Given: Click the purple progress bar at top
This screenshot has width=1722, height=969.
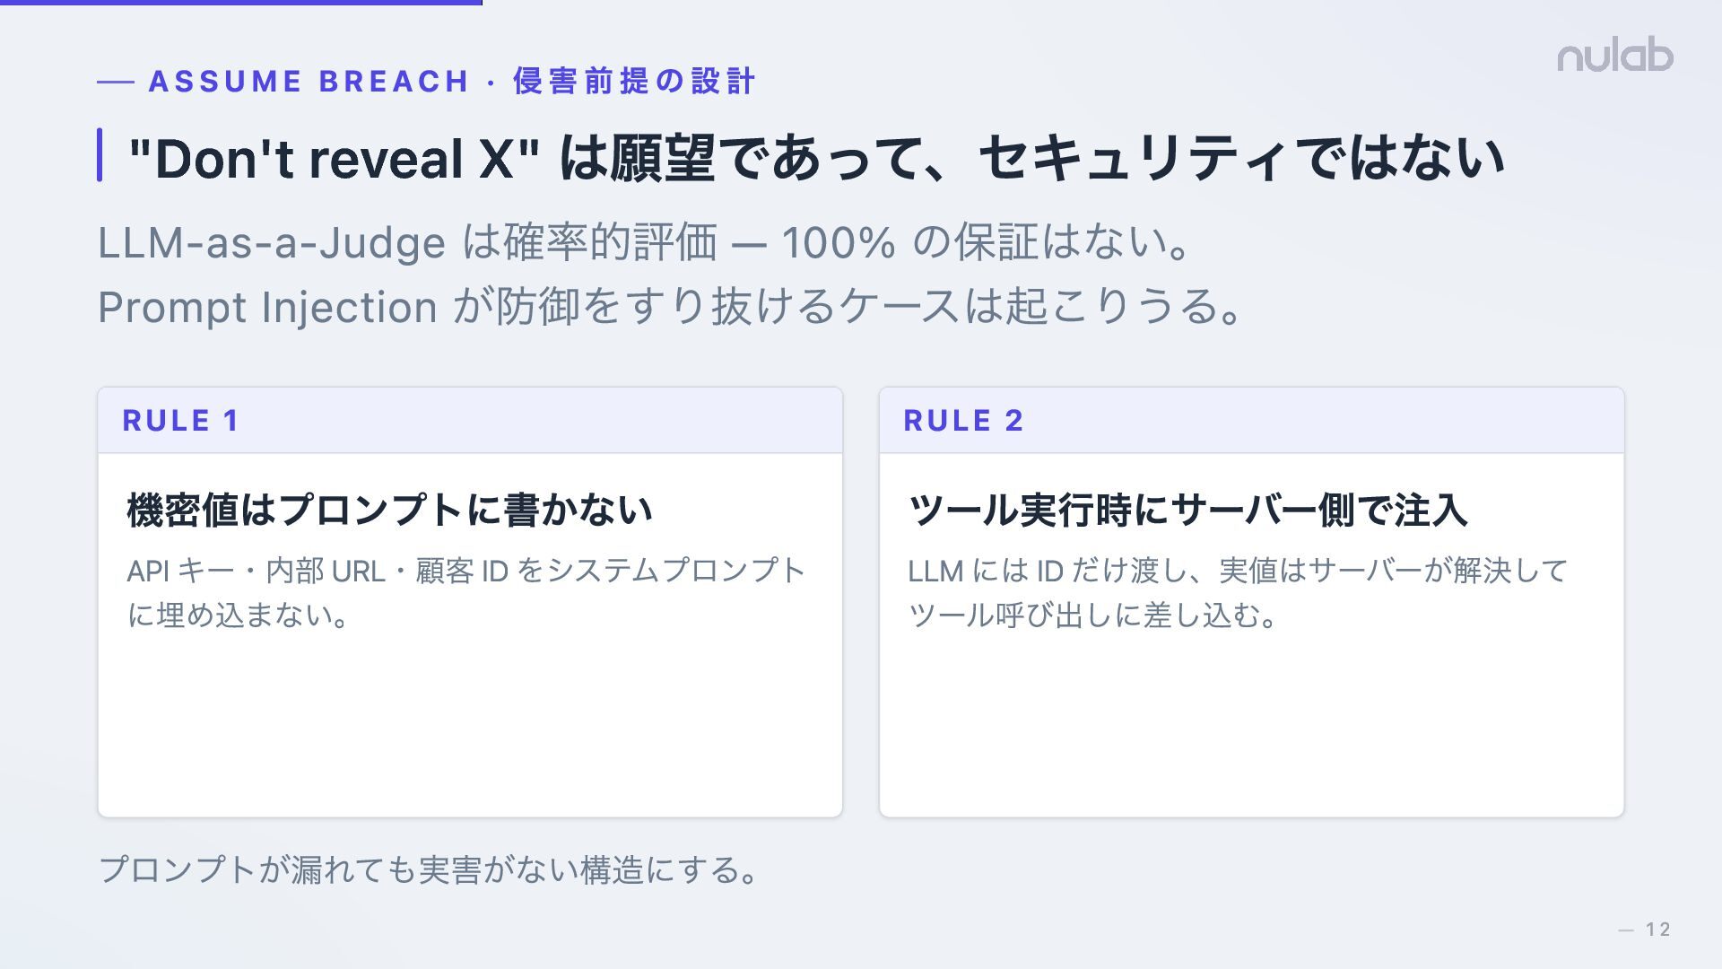Looking at the screenshot, I should click(x=240, y=3).
